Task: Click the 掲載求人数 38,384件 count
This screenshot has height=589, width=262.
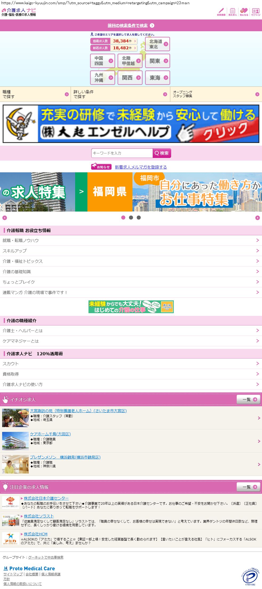Action: click(x=114, y=41)
